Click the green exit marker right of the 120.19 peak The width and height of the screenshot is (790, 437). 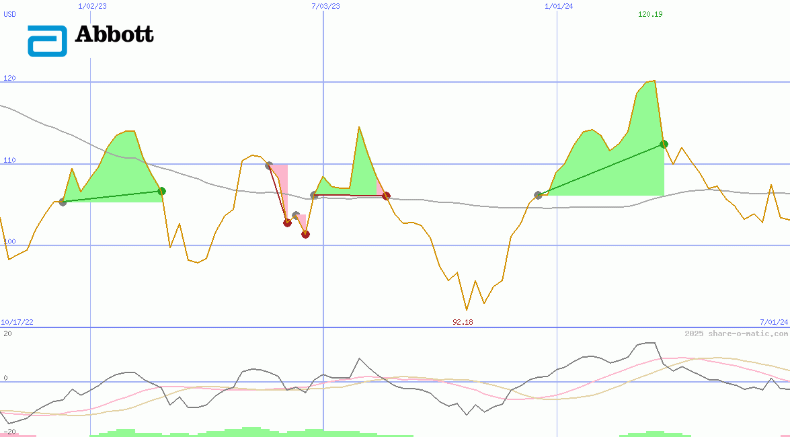click(x=664, y=145)
